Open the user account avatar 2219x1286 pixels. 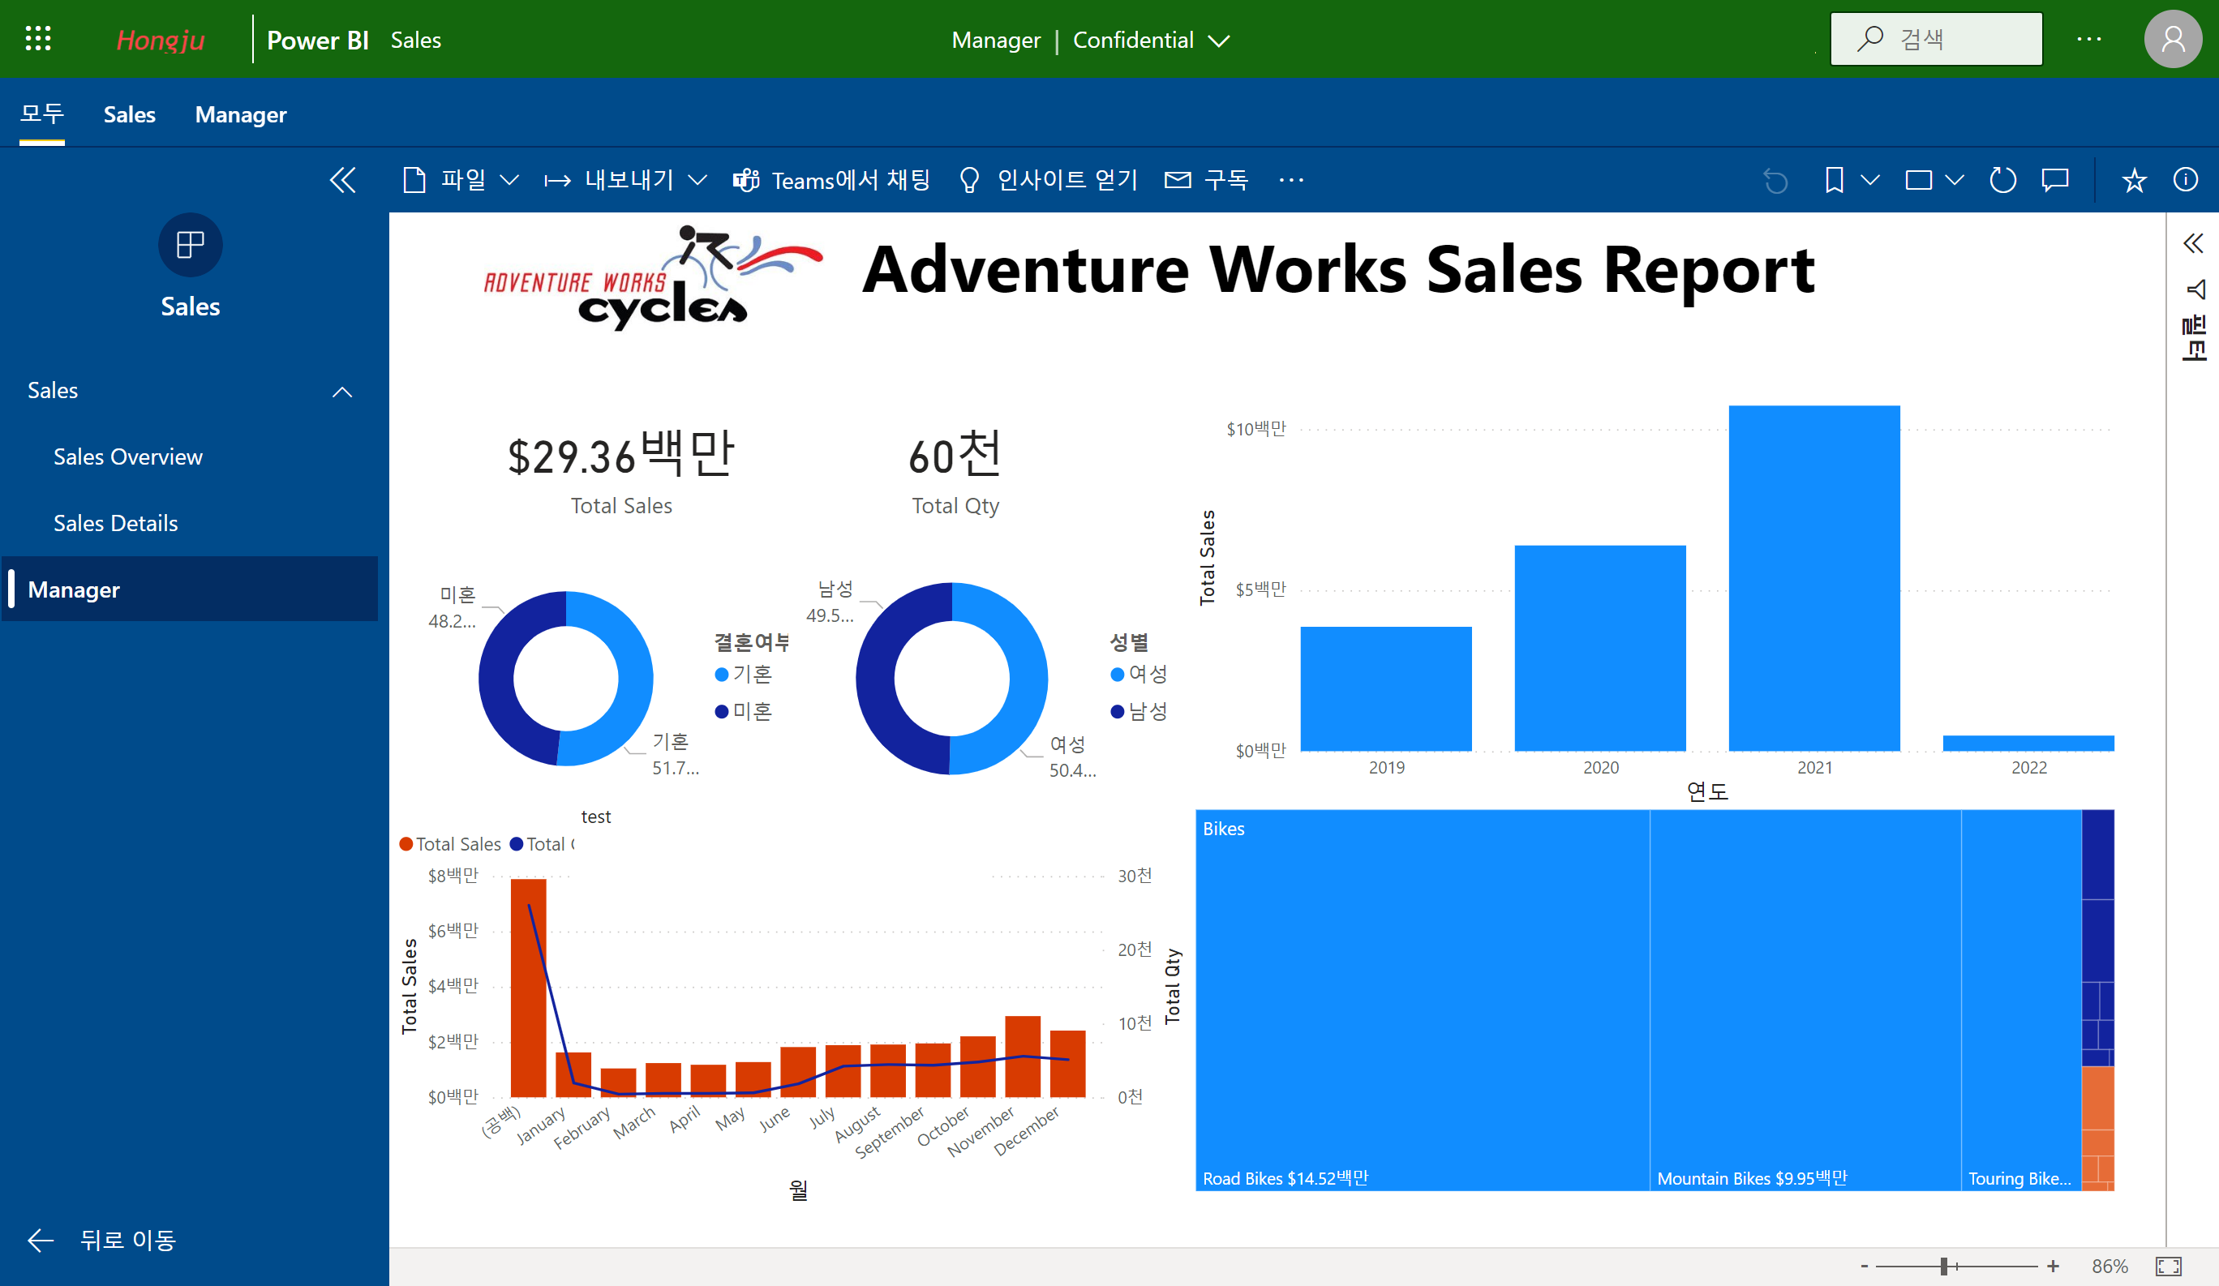point(2172,40)
